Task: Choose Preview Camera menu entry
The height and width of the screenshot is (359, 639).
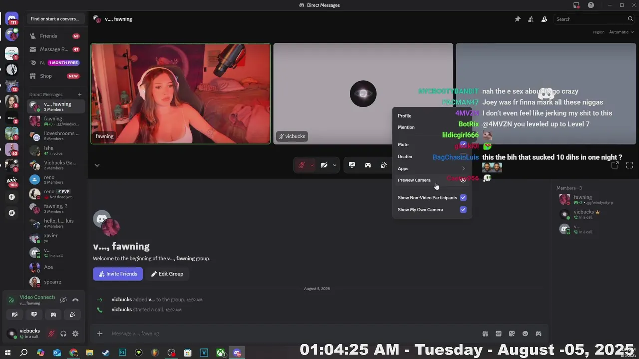Action: pyautogui.click(x=432, y=180)
